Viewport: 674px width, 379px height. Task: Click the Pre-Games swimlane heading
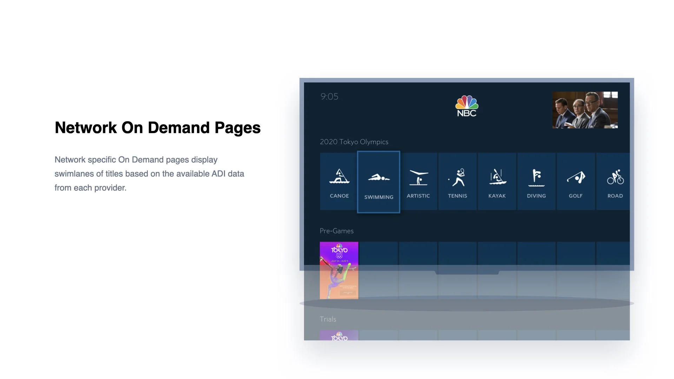pyautogui.click(x=336, y=231)
